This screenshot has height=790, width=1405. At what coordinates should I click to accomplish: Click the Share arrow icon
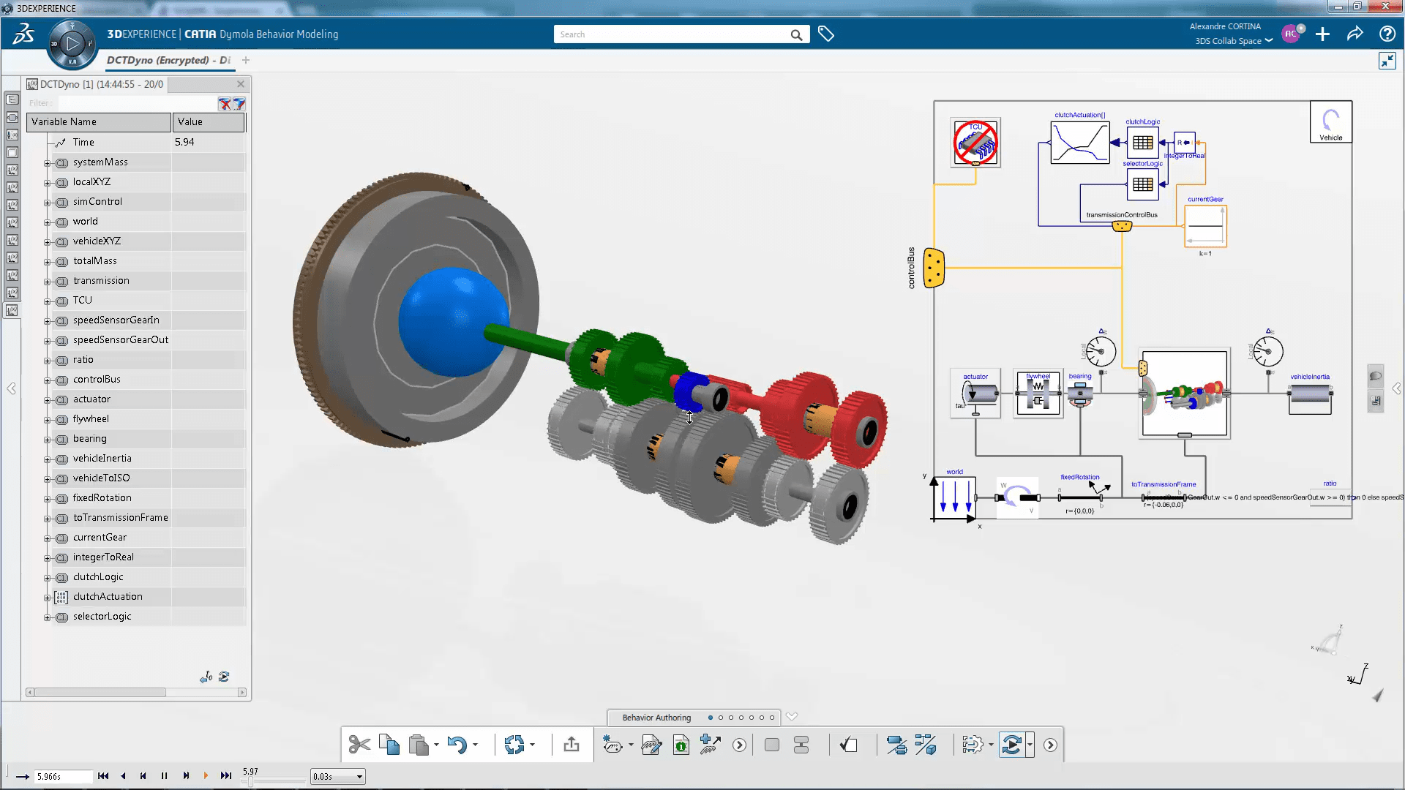1355,34
